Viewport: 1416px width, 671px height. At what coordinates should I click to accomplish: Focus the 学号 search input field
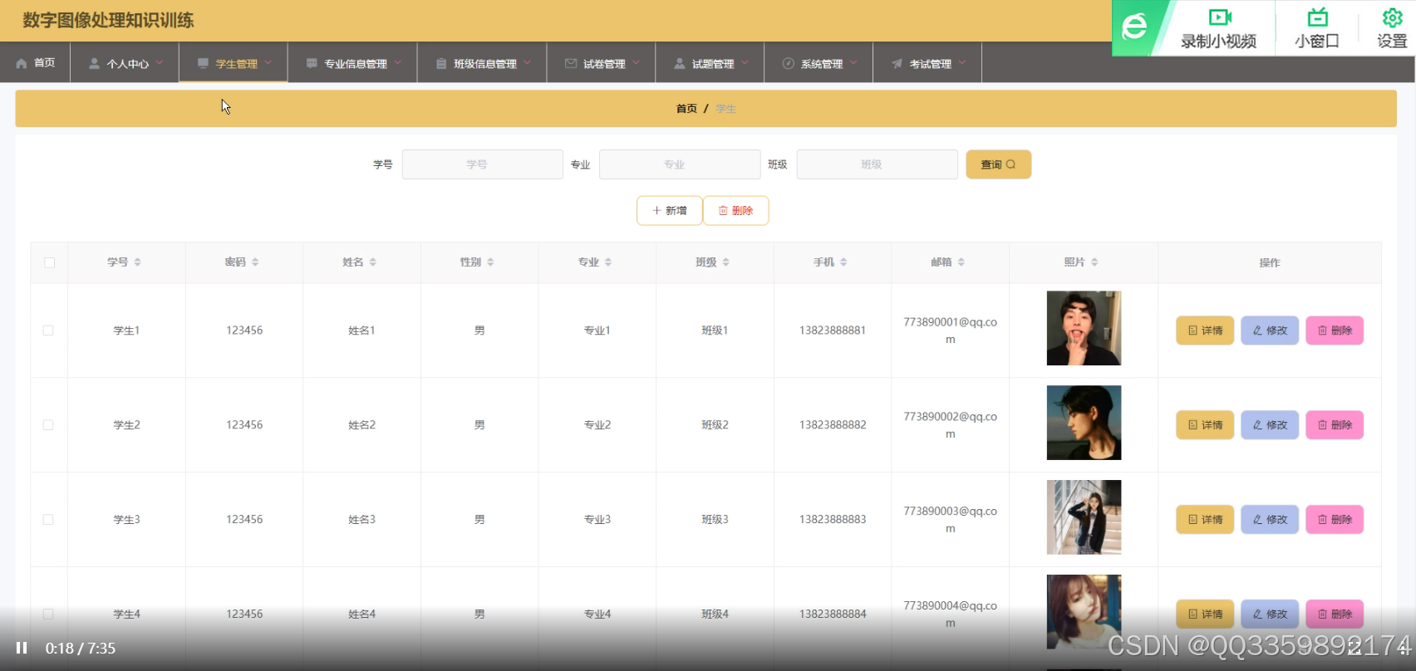[482, 164]
